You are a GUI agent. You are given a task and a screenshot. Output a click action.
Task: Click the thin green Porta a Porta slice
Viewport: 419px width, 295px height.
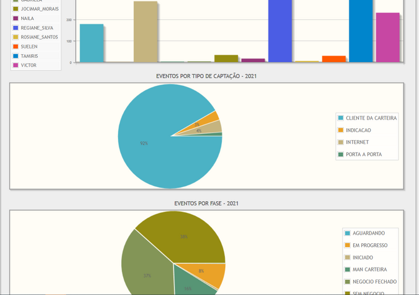(217, 134)
